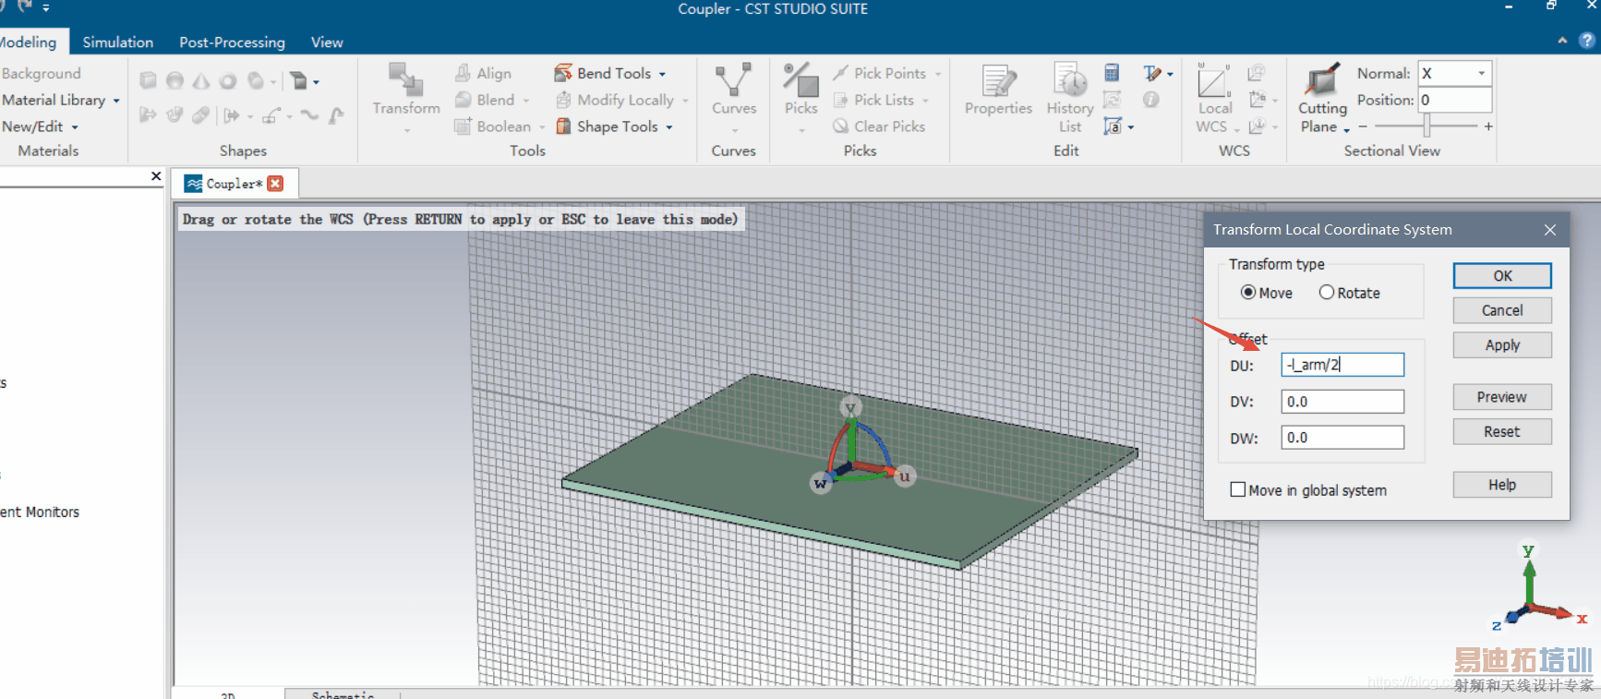Click the information icon in Edit group
This screenshot has height=699, width=1601.
point(1151,100)
